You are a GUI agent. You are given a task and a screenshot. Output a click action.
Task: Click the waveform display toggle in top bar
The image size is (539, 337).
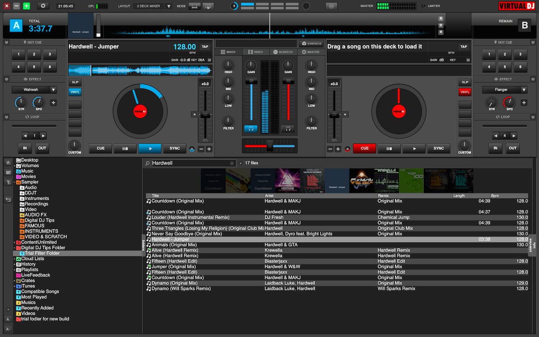tap(331, 6)
